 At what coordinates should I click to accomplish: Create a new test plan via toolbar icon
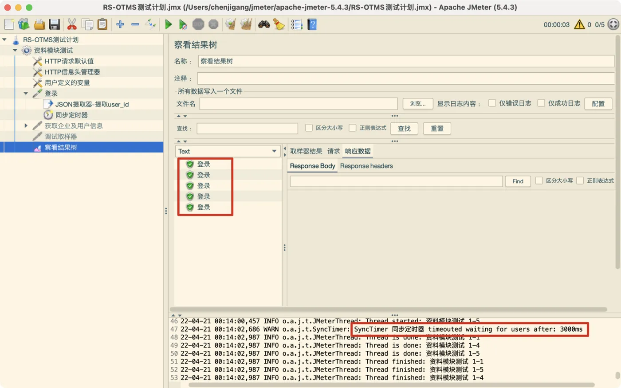(9, 24)
